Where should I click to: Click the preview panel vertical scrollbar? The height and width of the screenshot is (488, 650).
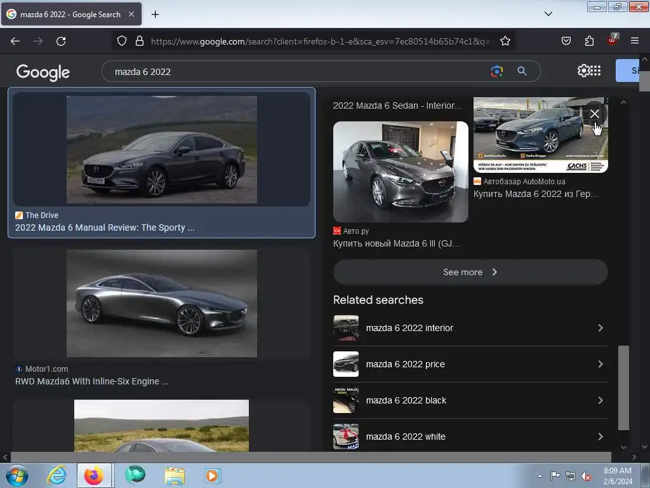tap(623, 388)
